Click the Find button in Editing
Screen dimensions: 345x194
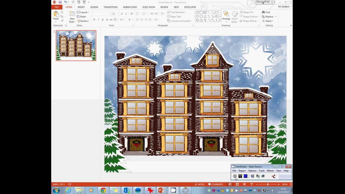pos(266,12)
